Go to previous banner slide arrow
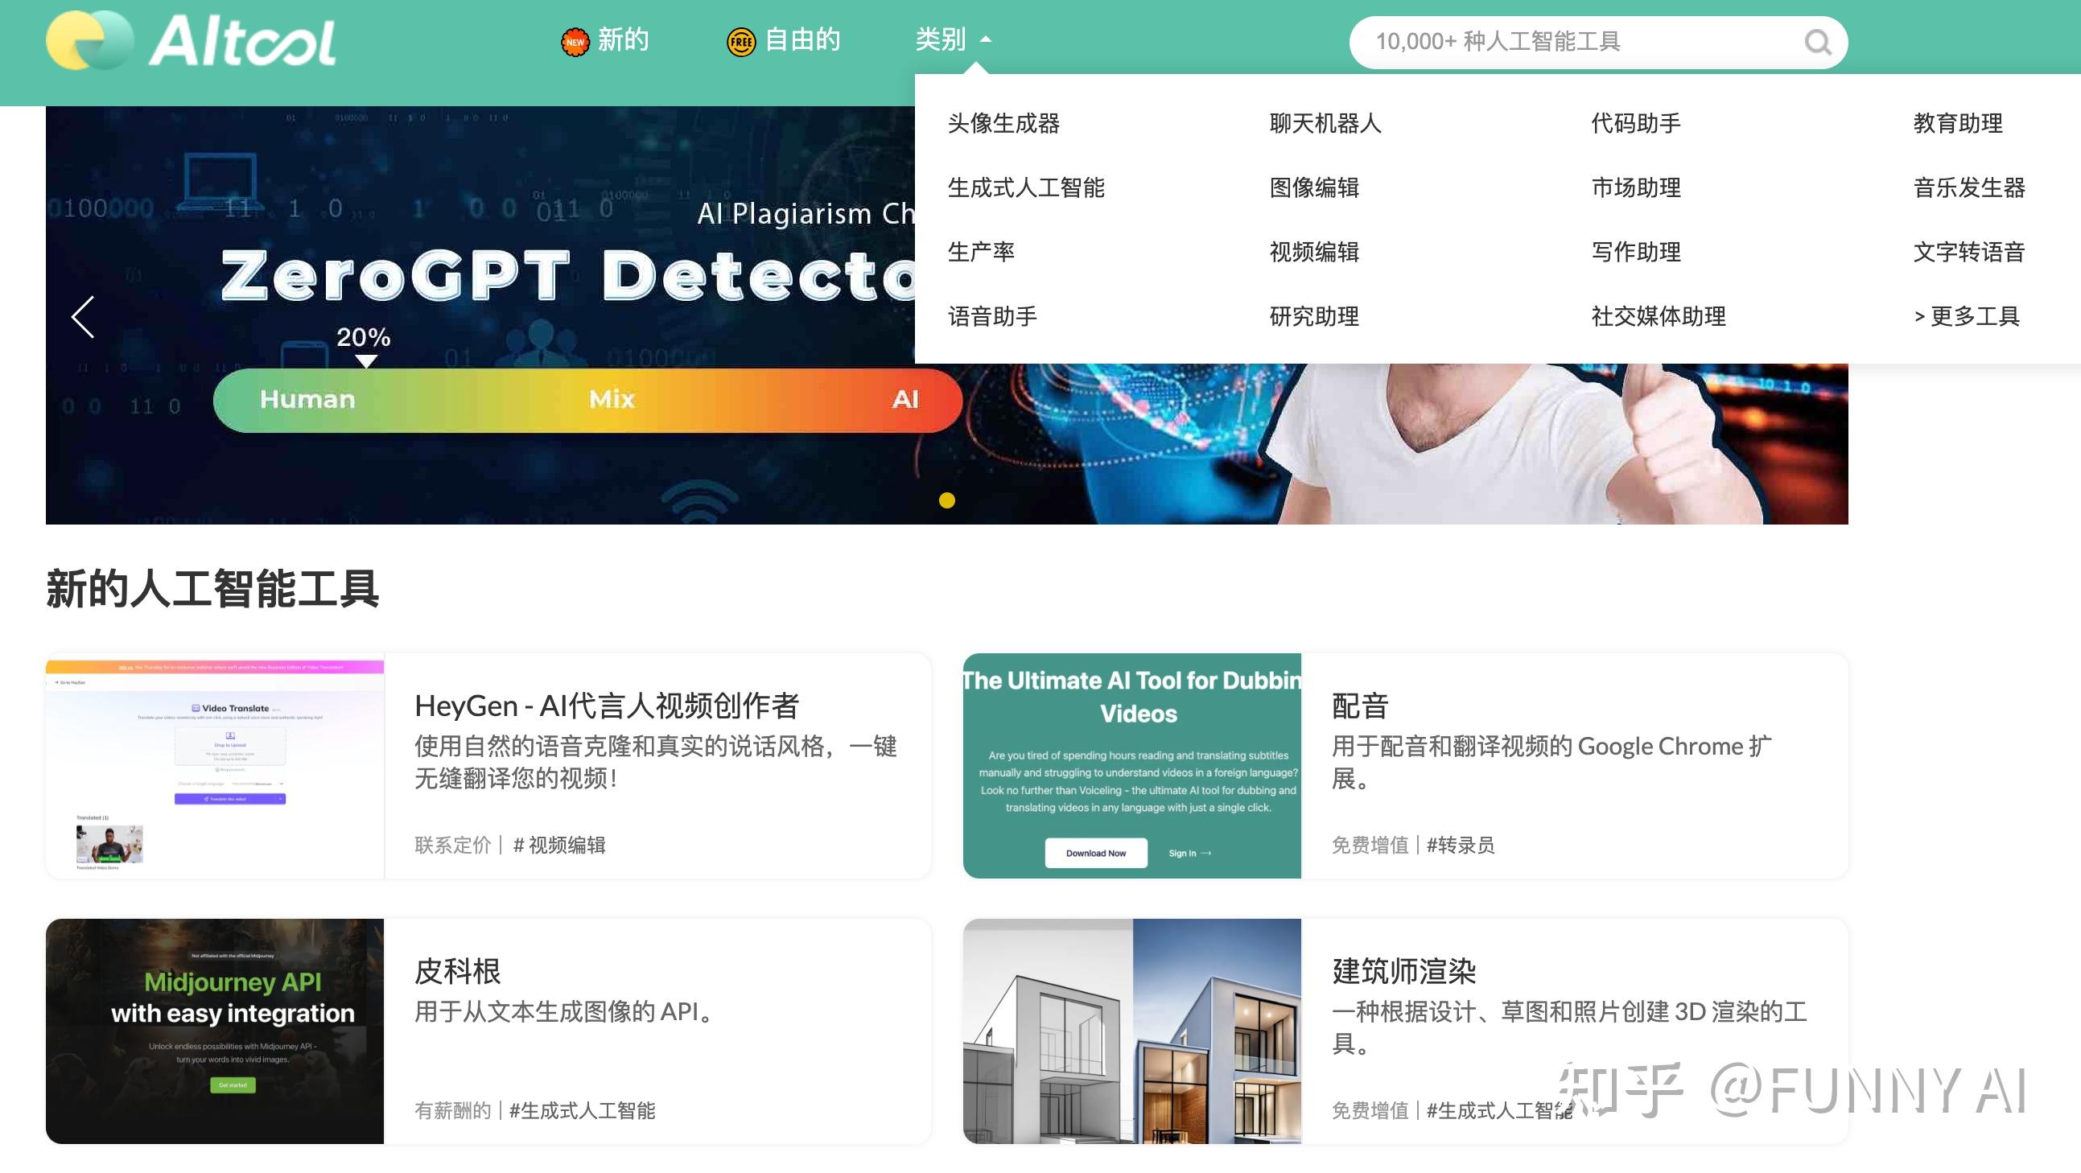2081x1173 pixels. tap(83, 317)
